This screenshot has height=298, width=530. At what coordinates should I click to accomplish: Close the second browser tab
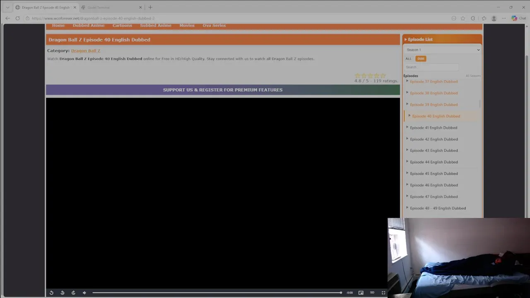tap(140, 7)
